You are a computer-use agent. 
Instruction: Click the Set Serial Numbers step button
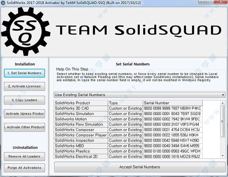click(24, 73)
